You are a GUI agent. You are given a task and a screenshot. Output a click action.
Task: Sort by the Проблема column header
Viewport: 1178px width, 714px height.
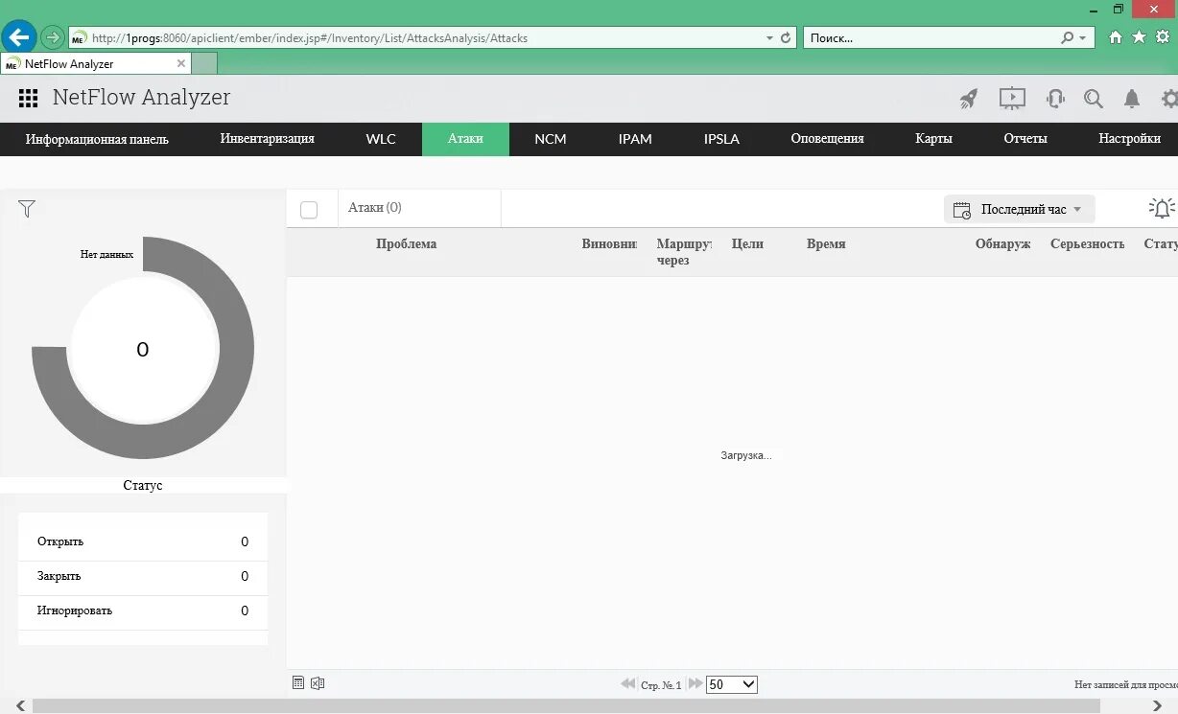tap(407, 244)
